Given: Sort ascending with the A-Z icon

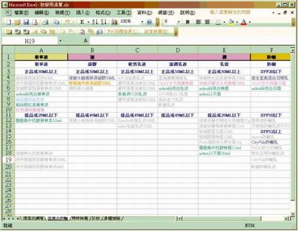Looking at the screenshot, I should pyautogui.click(x=95, y=21).
